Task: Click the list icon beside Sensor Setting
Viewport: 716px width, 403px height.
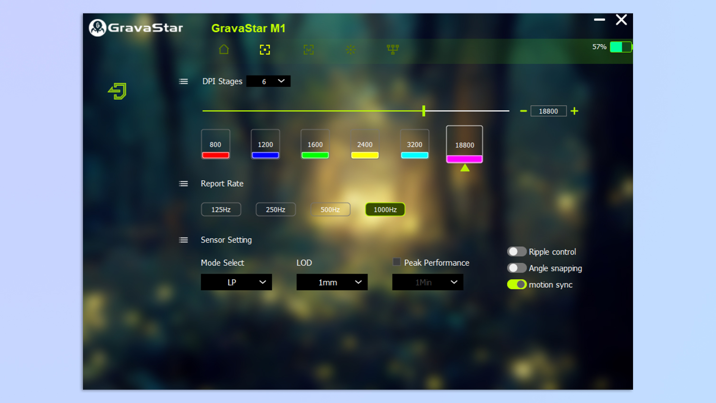Action: click(184, 240)
